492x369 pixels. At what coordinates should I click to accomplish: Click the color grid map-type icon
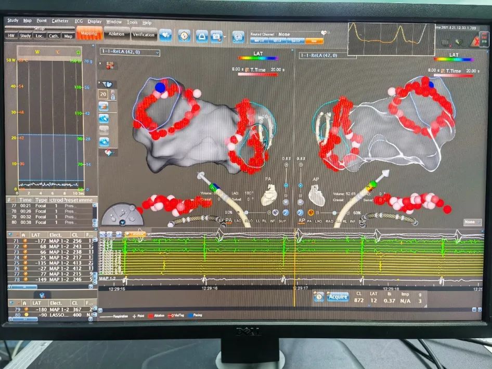[x=103, y=106]
